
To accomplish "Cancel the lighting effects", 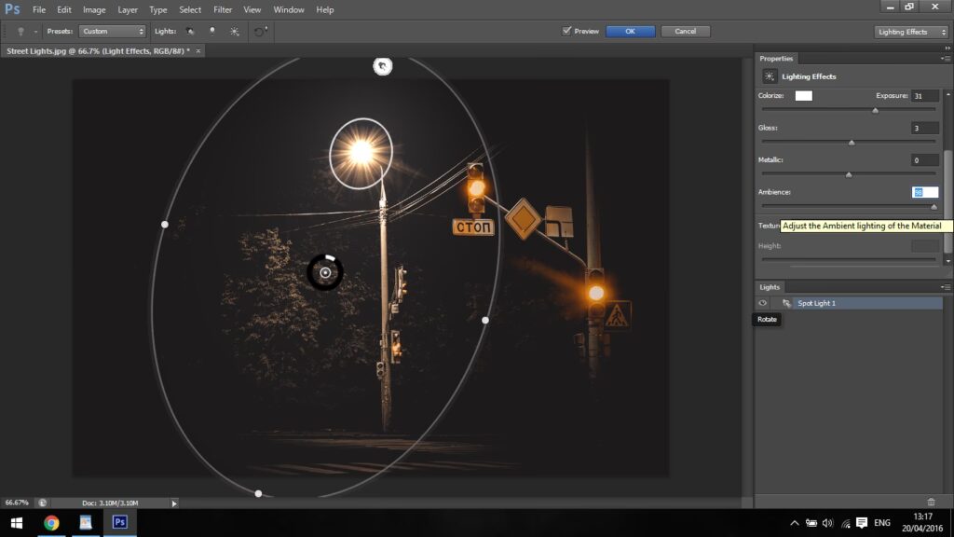I will click(x=685, y=31).
